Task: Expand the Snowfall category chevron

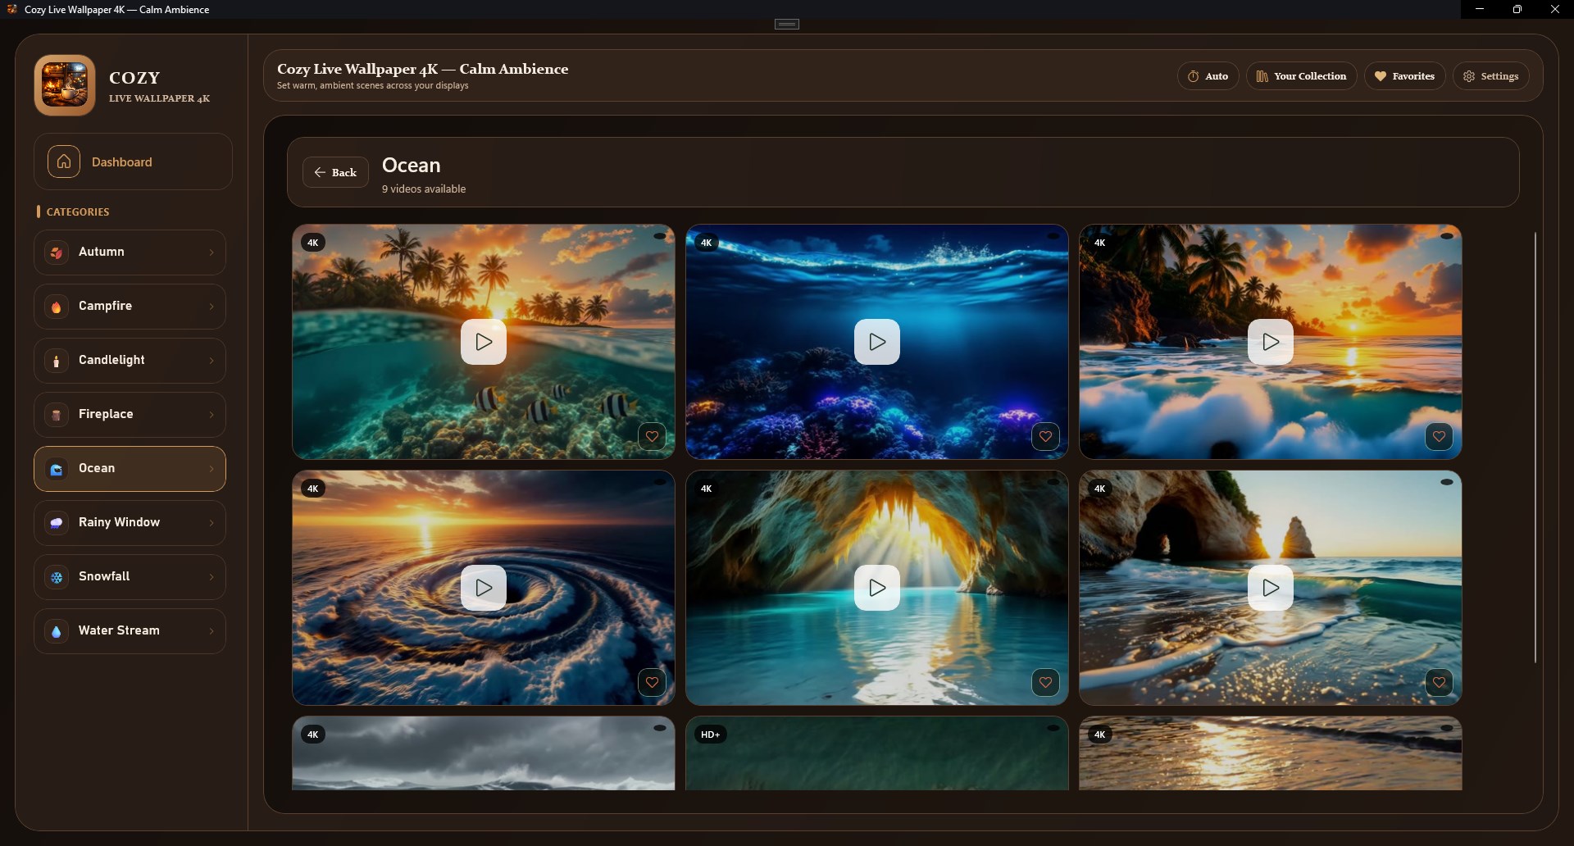Action: point(212,577)
